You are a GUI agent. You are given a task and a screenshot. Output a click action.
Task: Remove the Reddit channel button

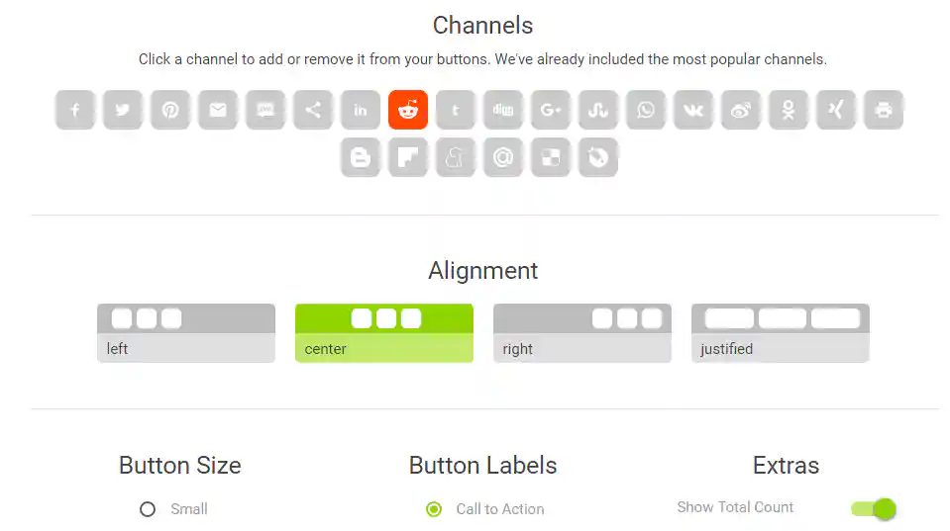408,110
